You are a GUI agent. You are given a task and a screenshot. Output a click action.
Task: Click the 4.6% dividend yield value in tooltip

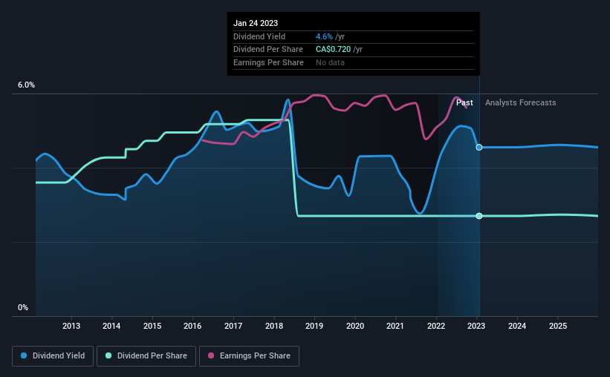tap(324, 36)
